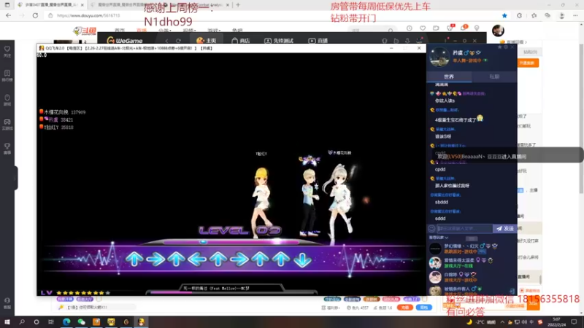
Task: Click the 充值 button below the stream
Action: (405, 308)
